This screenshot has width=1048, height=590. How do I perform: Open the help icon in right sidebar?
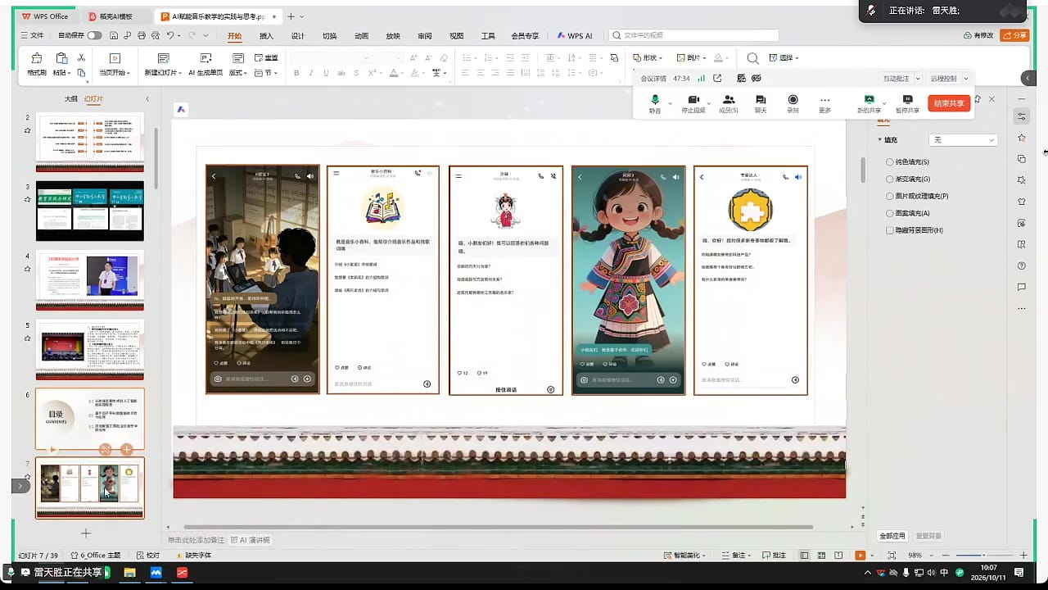tap(1022, 265)
